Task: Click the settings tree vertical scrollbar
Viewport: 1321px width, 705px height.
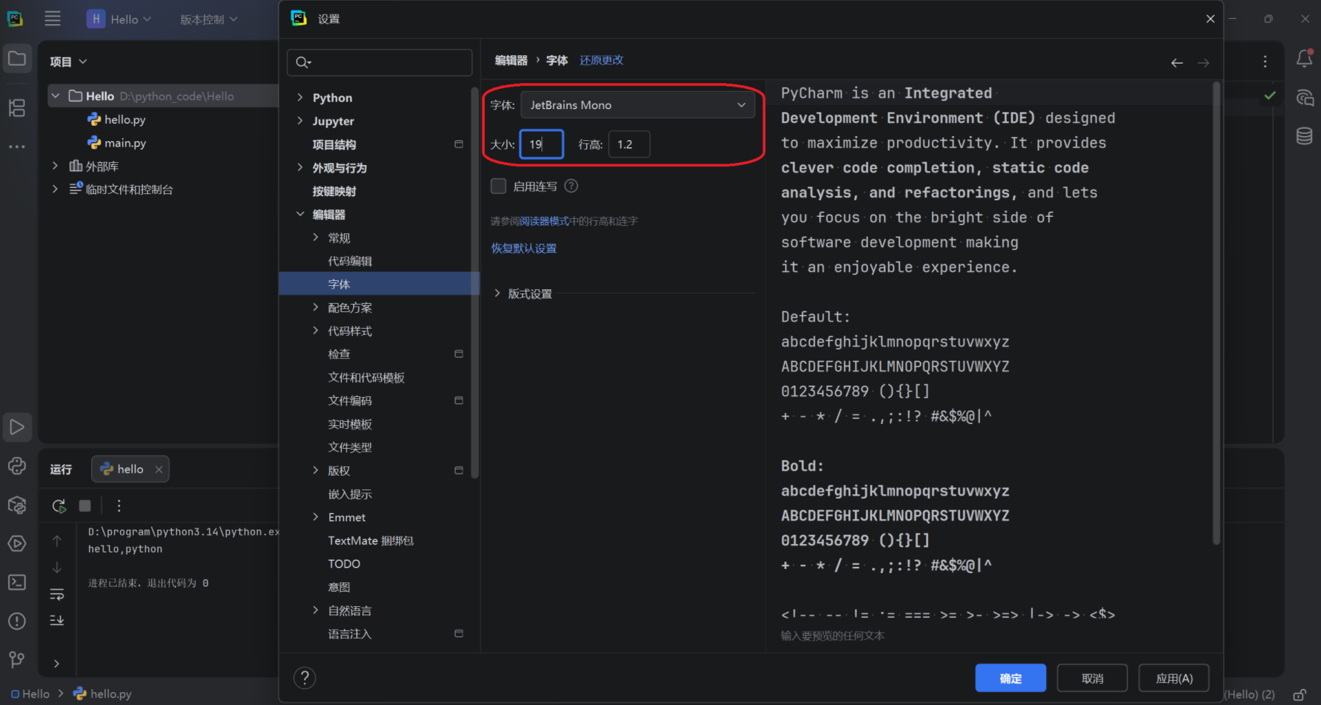Action: pyautogui.click(x=475, y=283)
